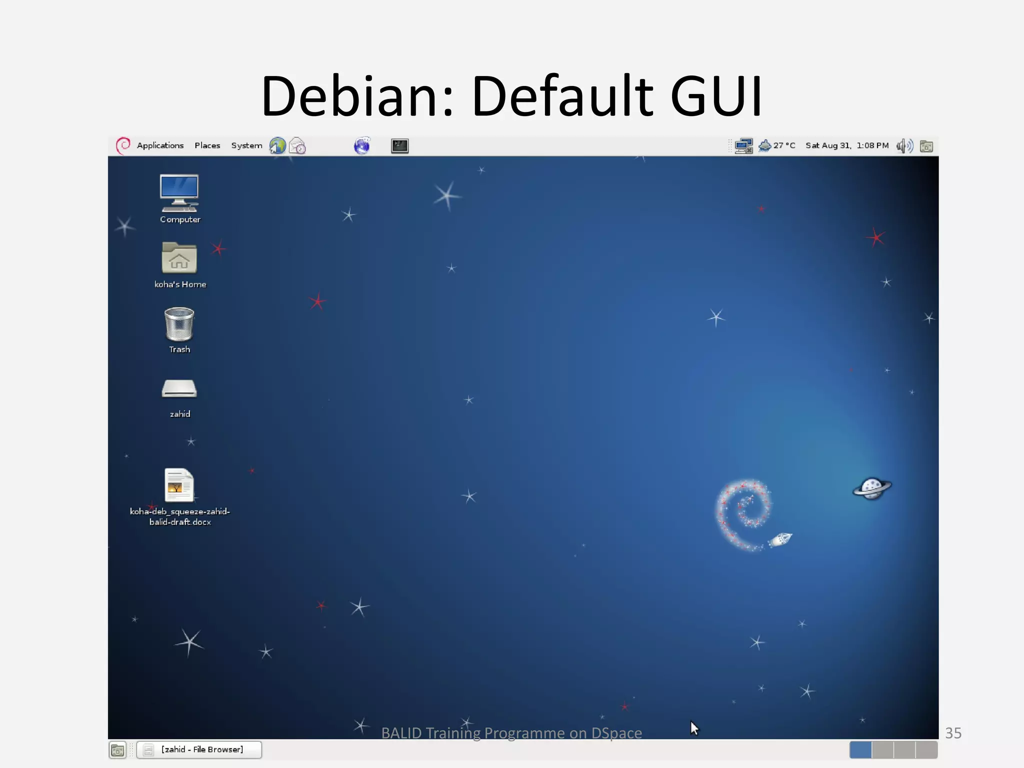Select the koha's Home folder icon

click(179, 258)
